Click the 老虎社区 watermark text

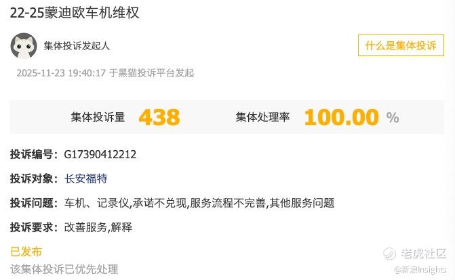tap(423, 254)
